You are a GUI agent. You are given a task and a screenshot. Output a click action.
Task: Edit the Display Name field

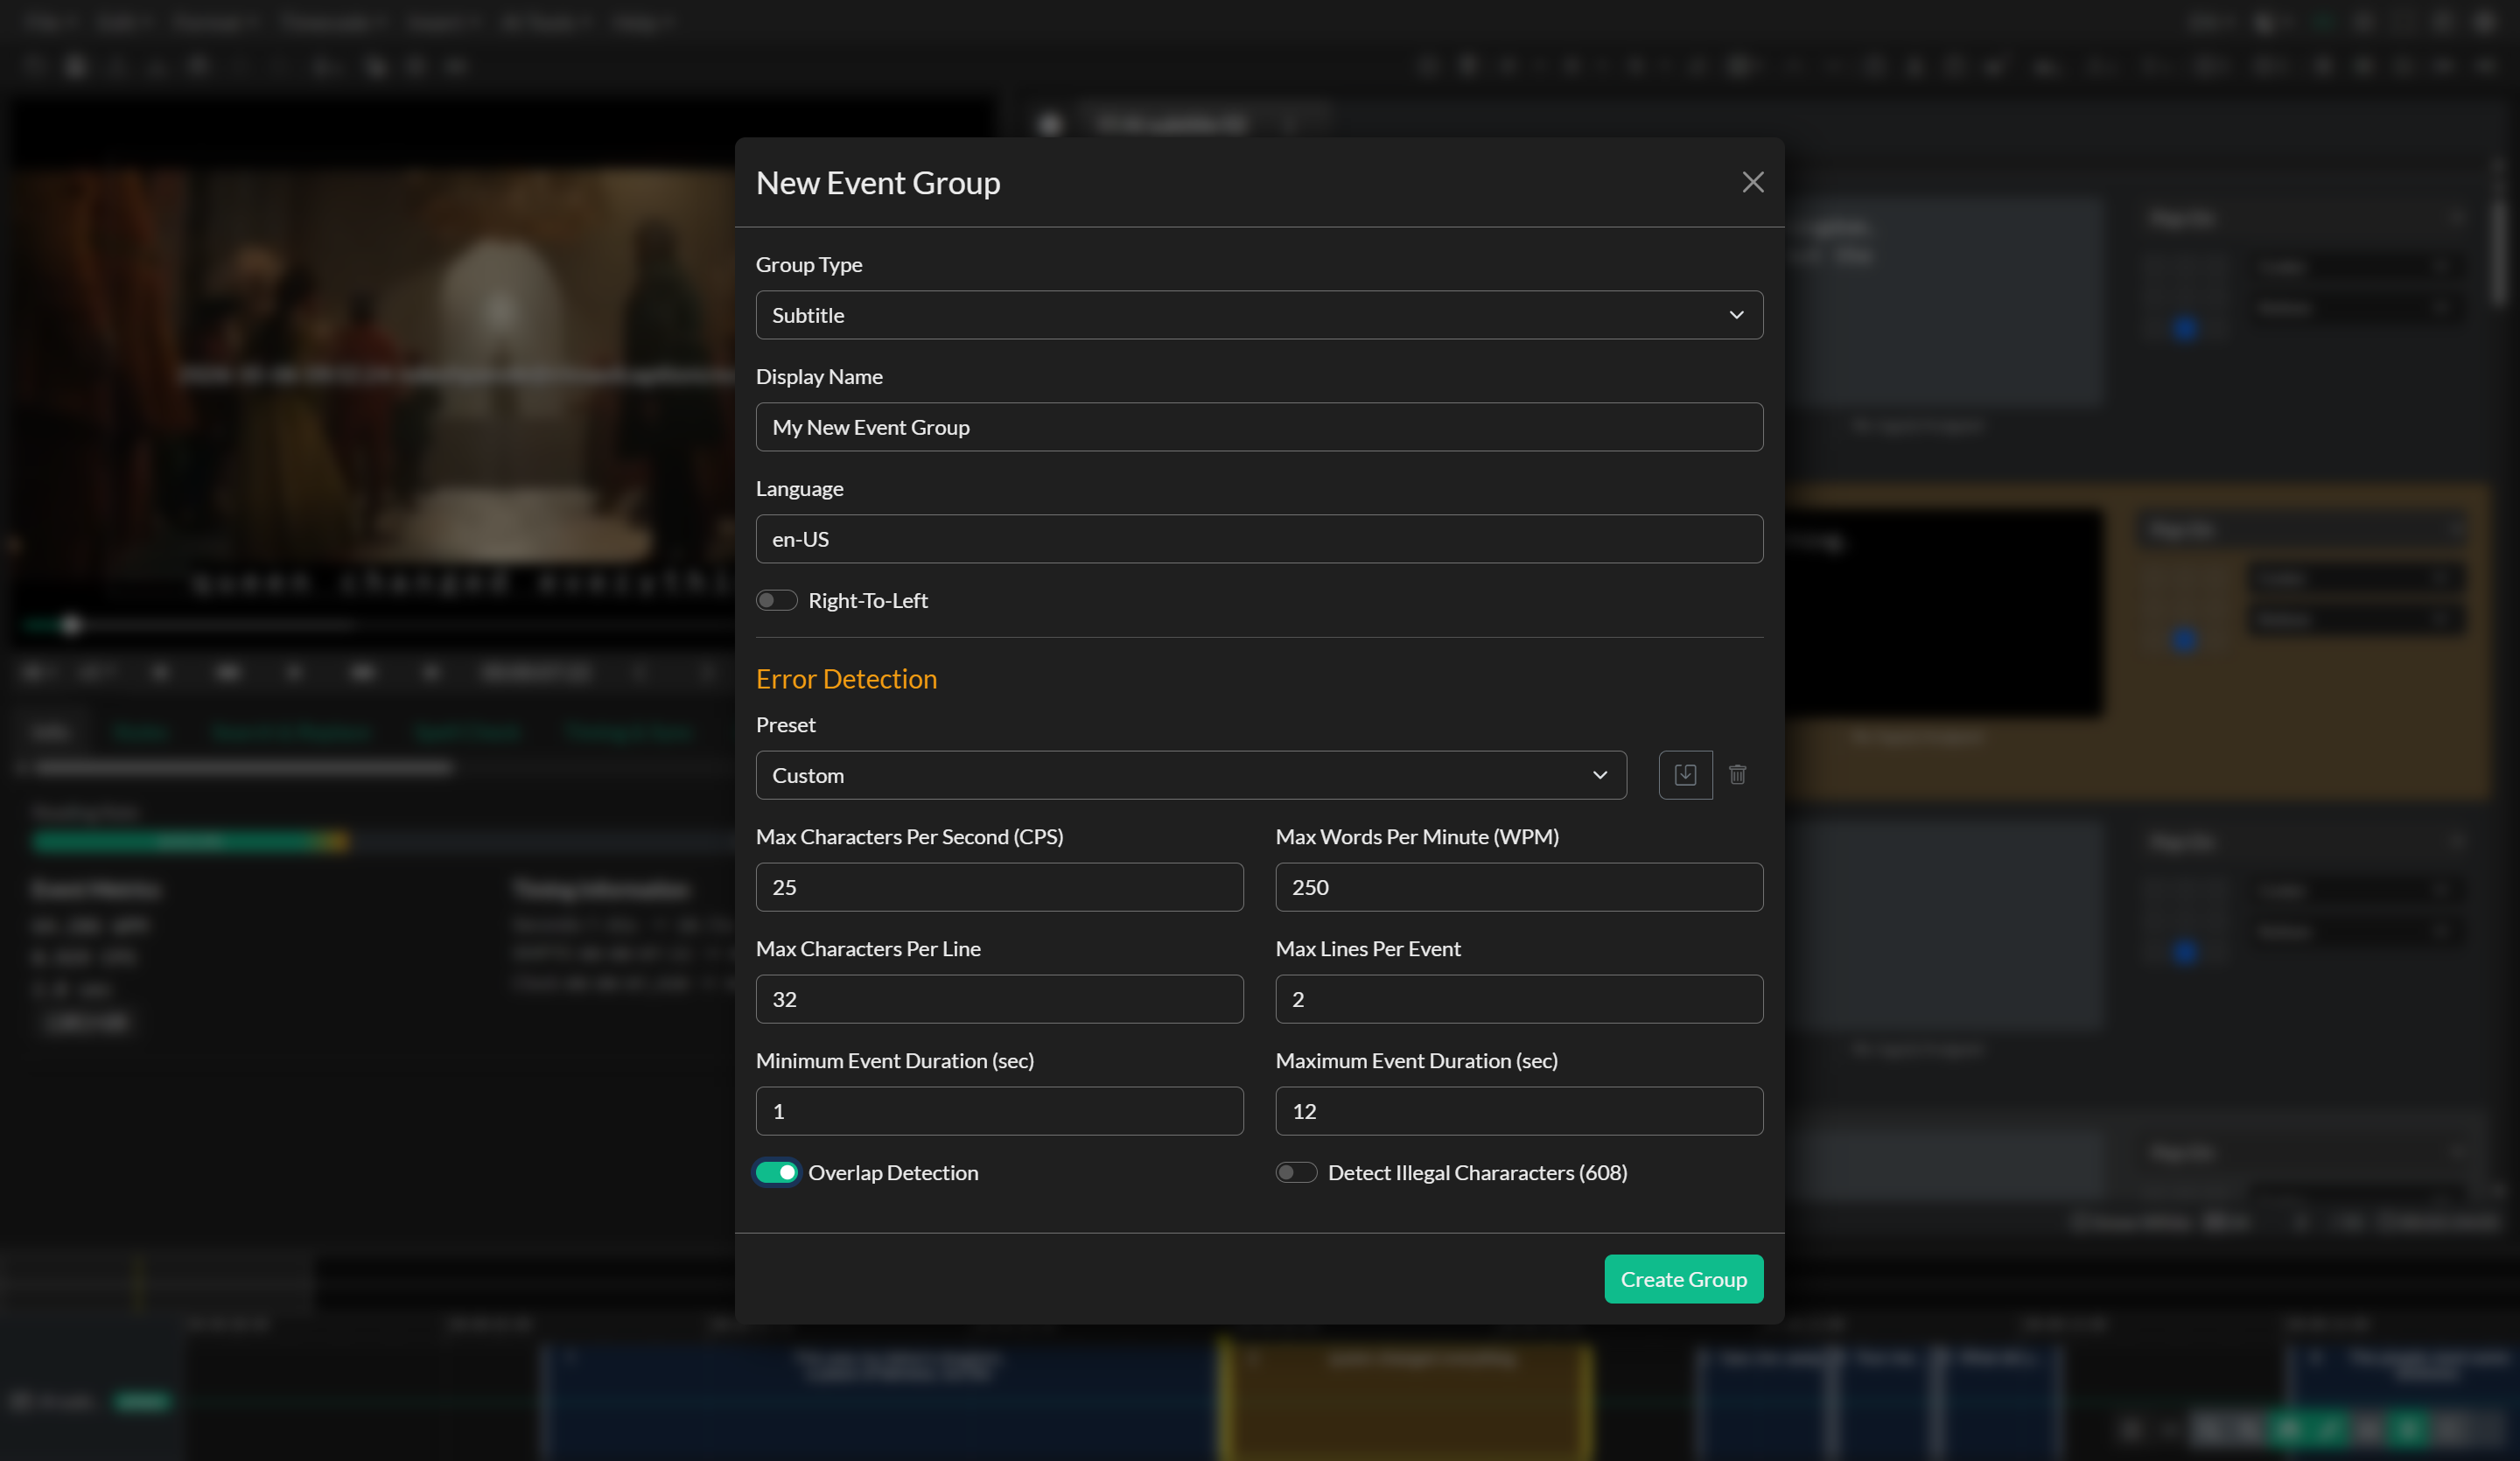1259,427
